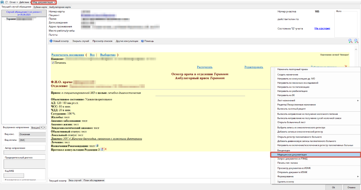Open the Мед. документация dropdown menu

[x=44, y=2]
